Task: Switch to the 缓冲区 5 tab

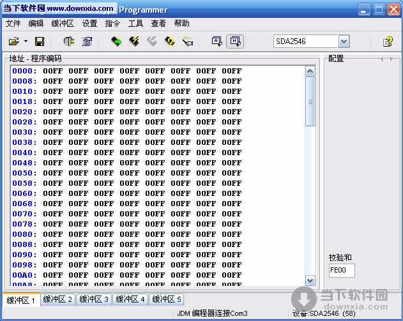Action: 167,299
